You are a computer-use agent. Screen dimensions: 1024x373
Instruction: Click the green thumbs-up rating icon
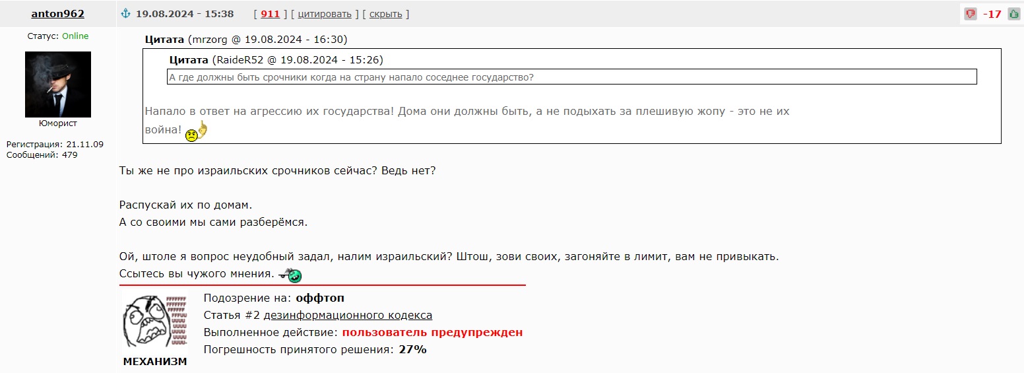click(1014, 14)
